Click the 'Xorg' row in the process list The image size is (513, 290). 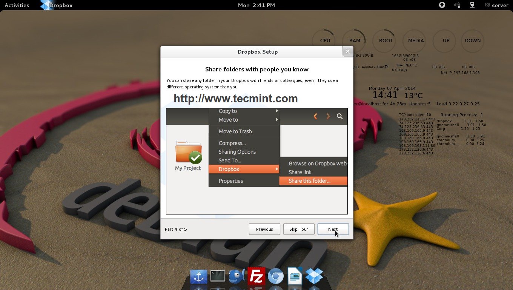(458, 129)
